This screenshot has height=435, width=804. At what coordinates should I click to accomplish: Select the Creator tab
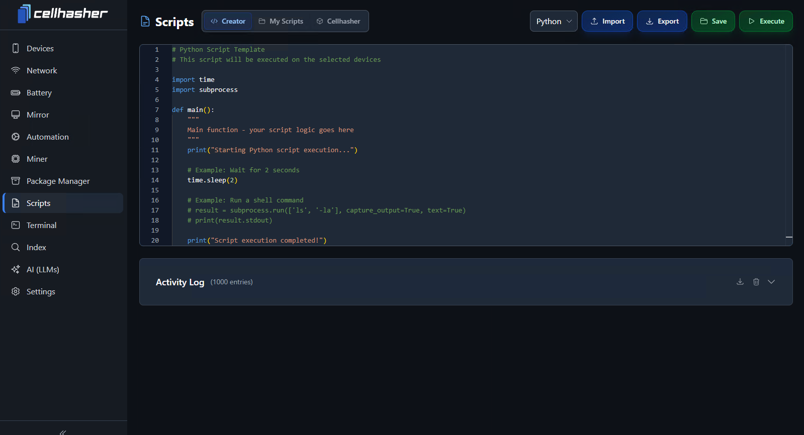(x=228, y=21)
